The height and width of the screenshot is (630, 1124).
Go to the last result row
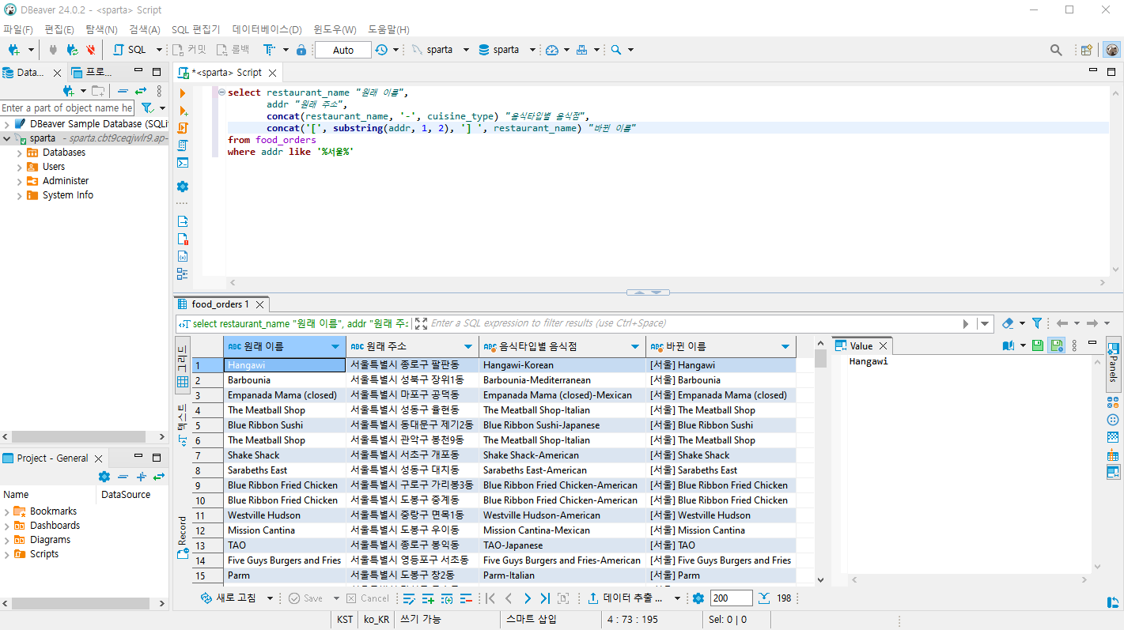(x=544, y=598)
